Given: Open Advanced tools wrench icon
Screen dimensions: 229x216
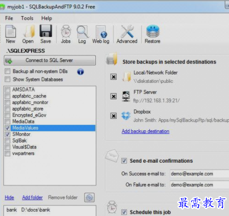Looking at the screenshot, I should pos(127,34).
